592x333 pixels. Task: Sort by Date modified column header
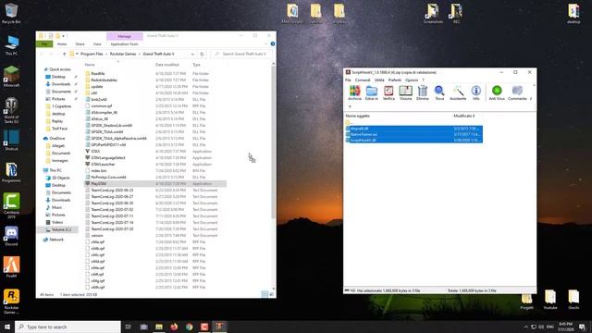pos(167,65)
